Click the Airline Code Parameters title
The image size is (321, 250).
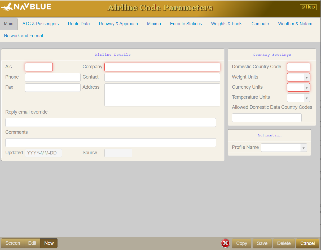160,8
